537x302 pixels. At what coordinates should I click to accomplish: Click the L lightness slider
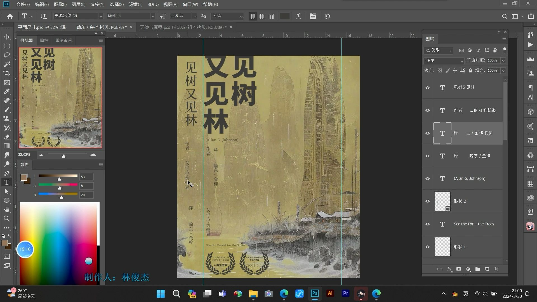(x=58, y=176)
